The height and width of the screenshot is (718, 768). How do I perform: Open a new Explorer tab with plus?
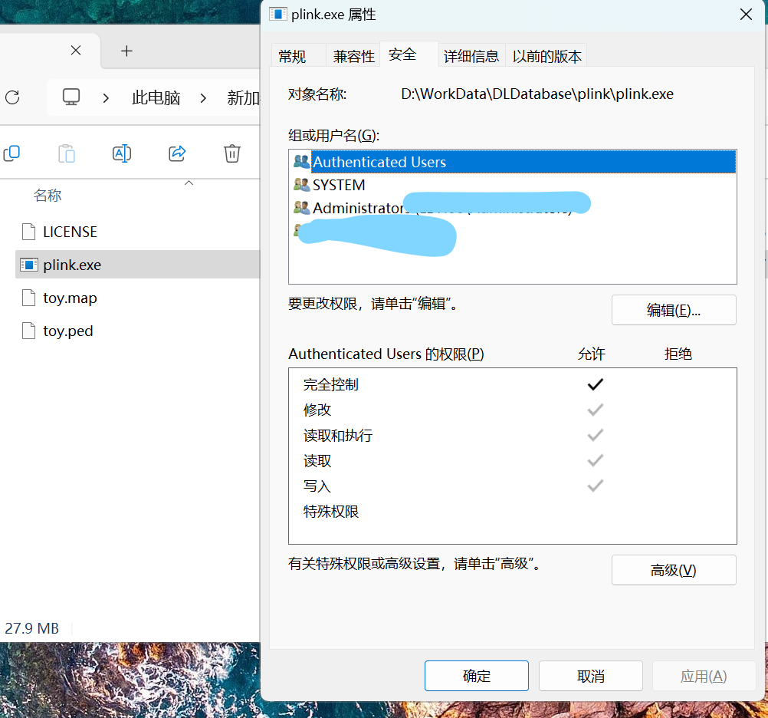coord(127,51)
